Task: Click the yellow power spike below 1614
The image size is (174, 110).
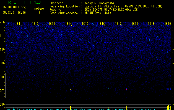Action: point(71,108)
